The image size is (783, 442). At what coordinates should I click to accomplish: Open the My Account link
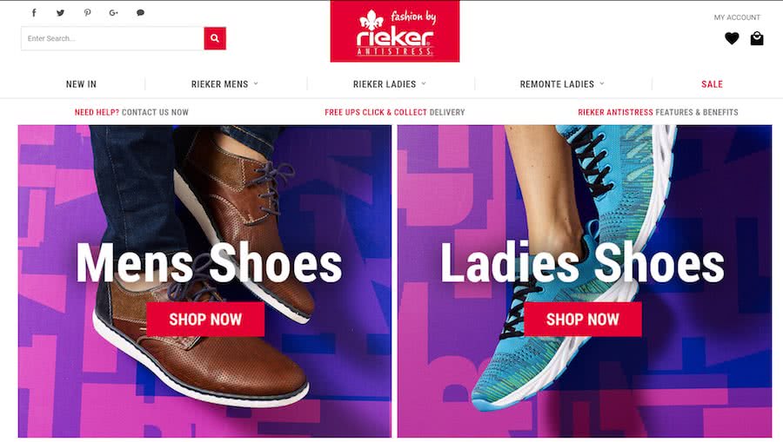click(x=737, y=17)
